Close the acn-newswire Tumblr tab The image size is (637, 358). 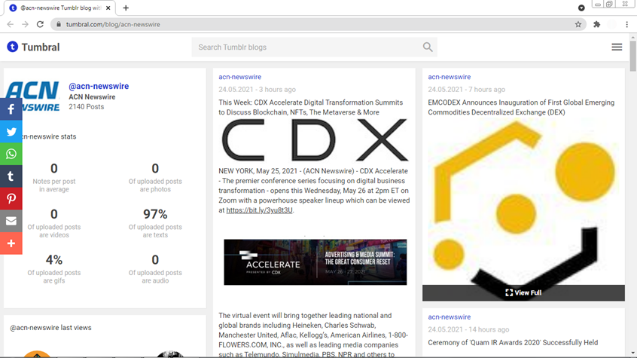[x=108, y=8]
